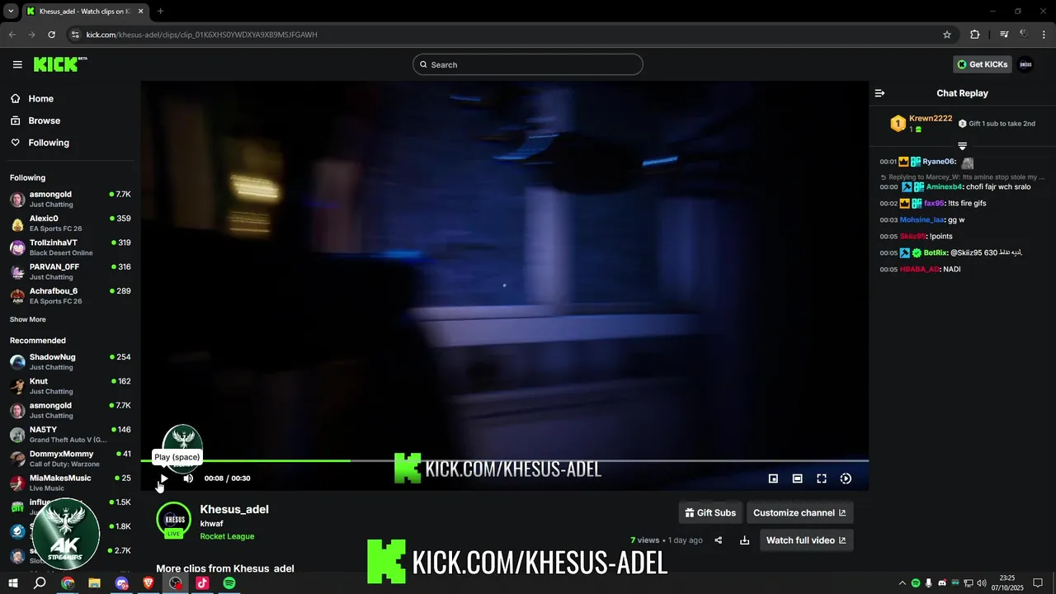Play the clip with the play button
Viewport: 1056px width, 594px height.
163,478
